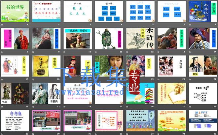Select slide 29 with blue title and word list
The width and height of the screenshot is (218, 135).
[x=15, y=121]
